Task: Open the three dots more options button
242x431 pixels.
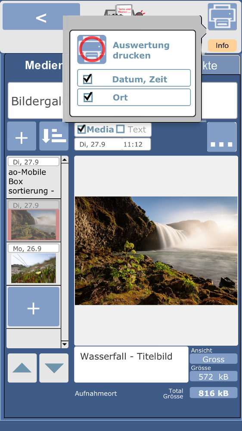Action: click(222, 137)
